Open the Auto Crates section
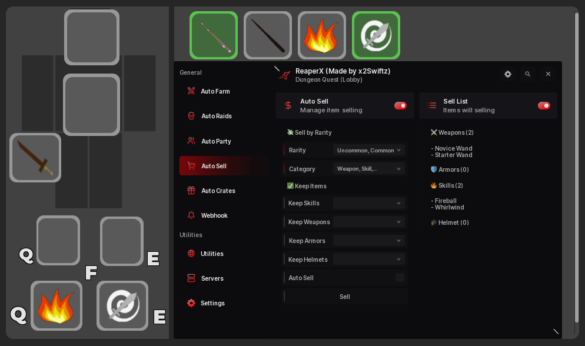The height and width of the screenshot is (346, 585). (x=224, y=191)
